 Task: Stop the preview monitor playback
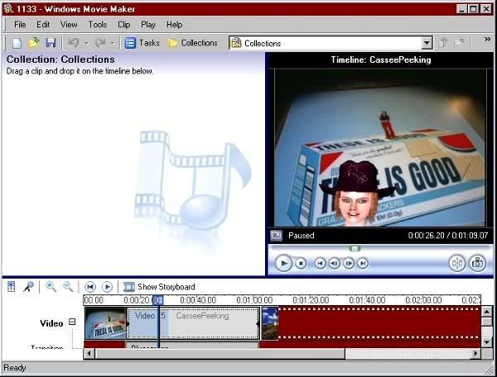coord(301,263)
